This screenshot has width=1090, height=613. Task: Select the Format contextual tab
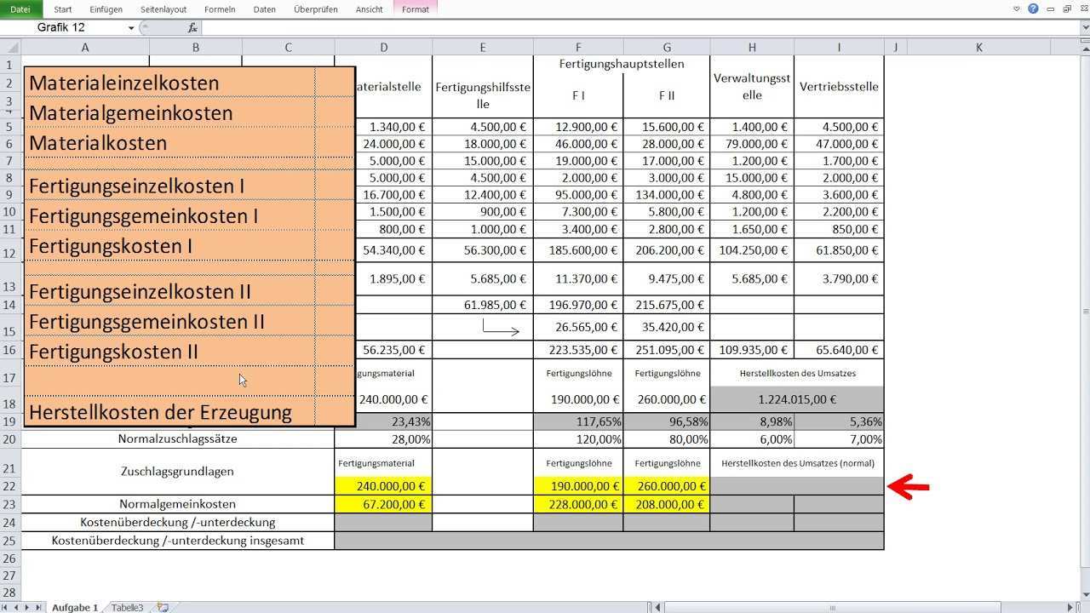pos(415,9)
